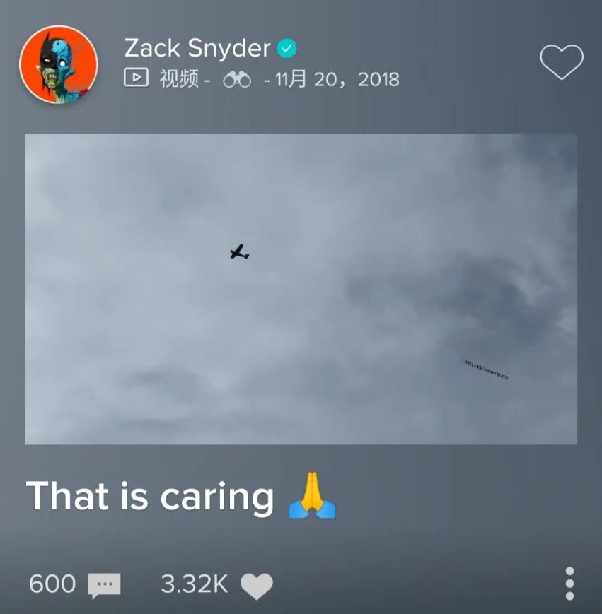602x614 pixels.
Task: Click the binoculars audience icon
Action: coord(237,80)
